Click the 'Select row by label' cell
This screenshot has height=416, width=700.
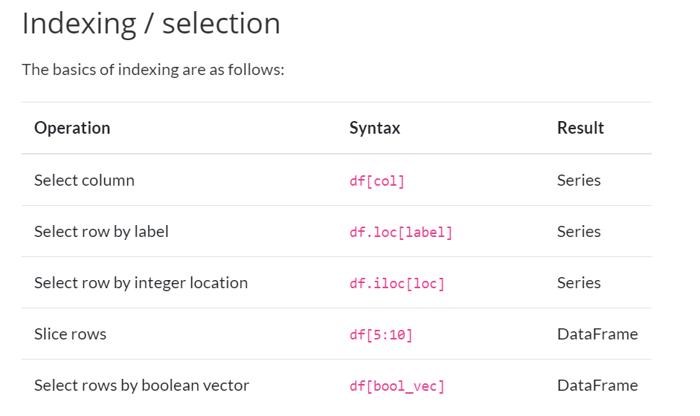[x=101, y=231]
